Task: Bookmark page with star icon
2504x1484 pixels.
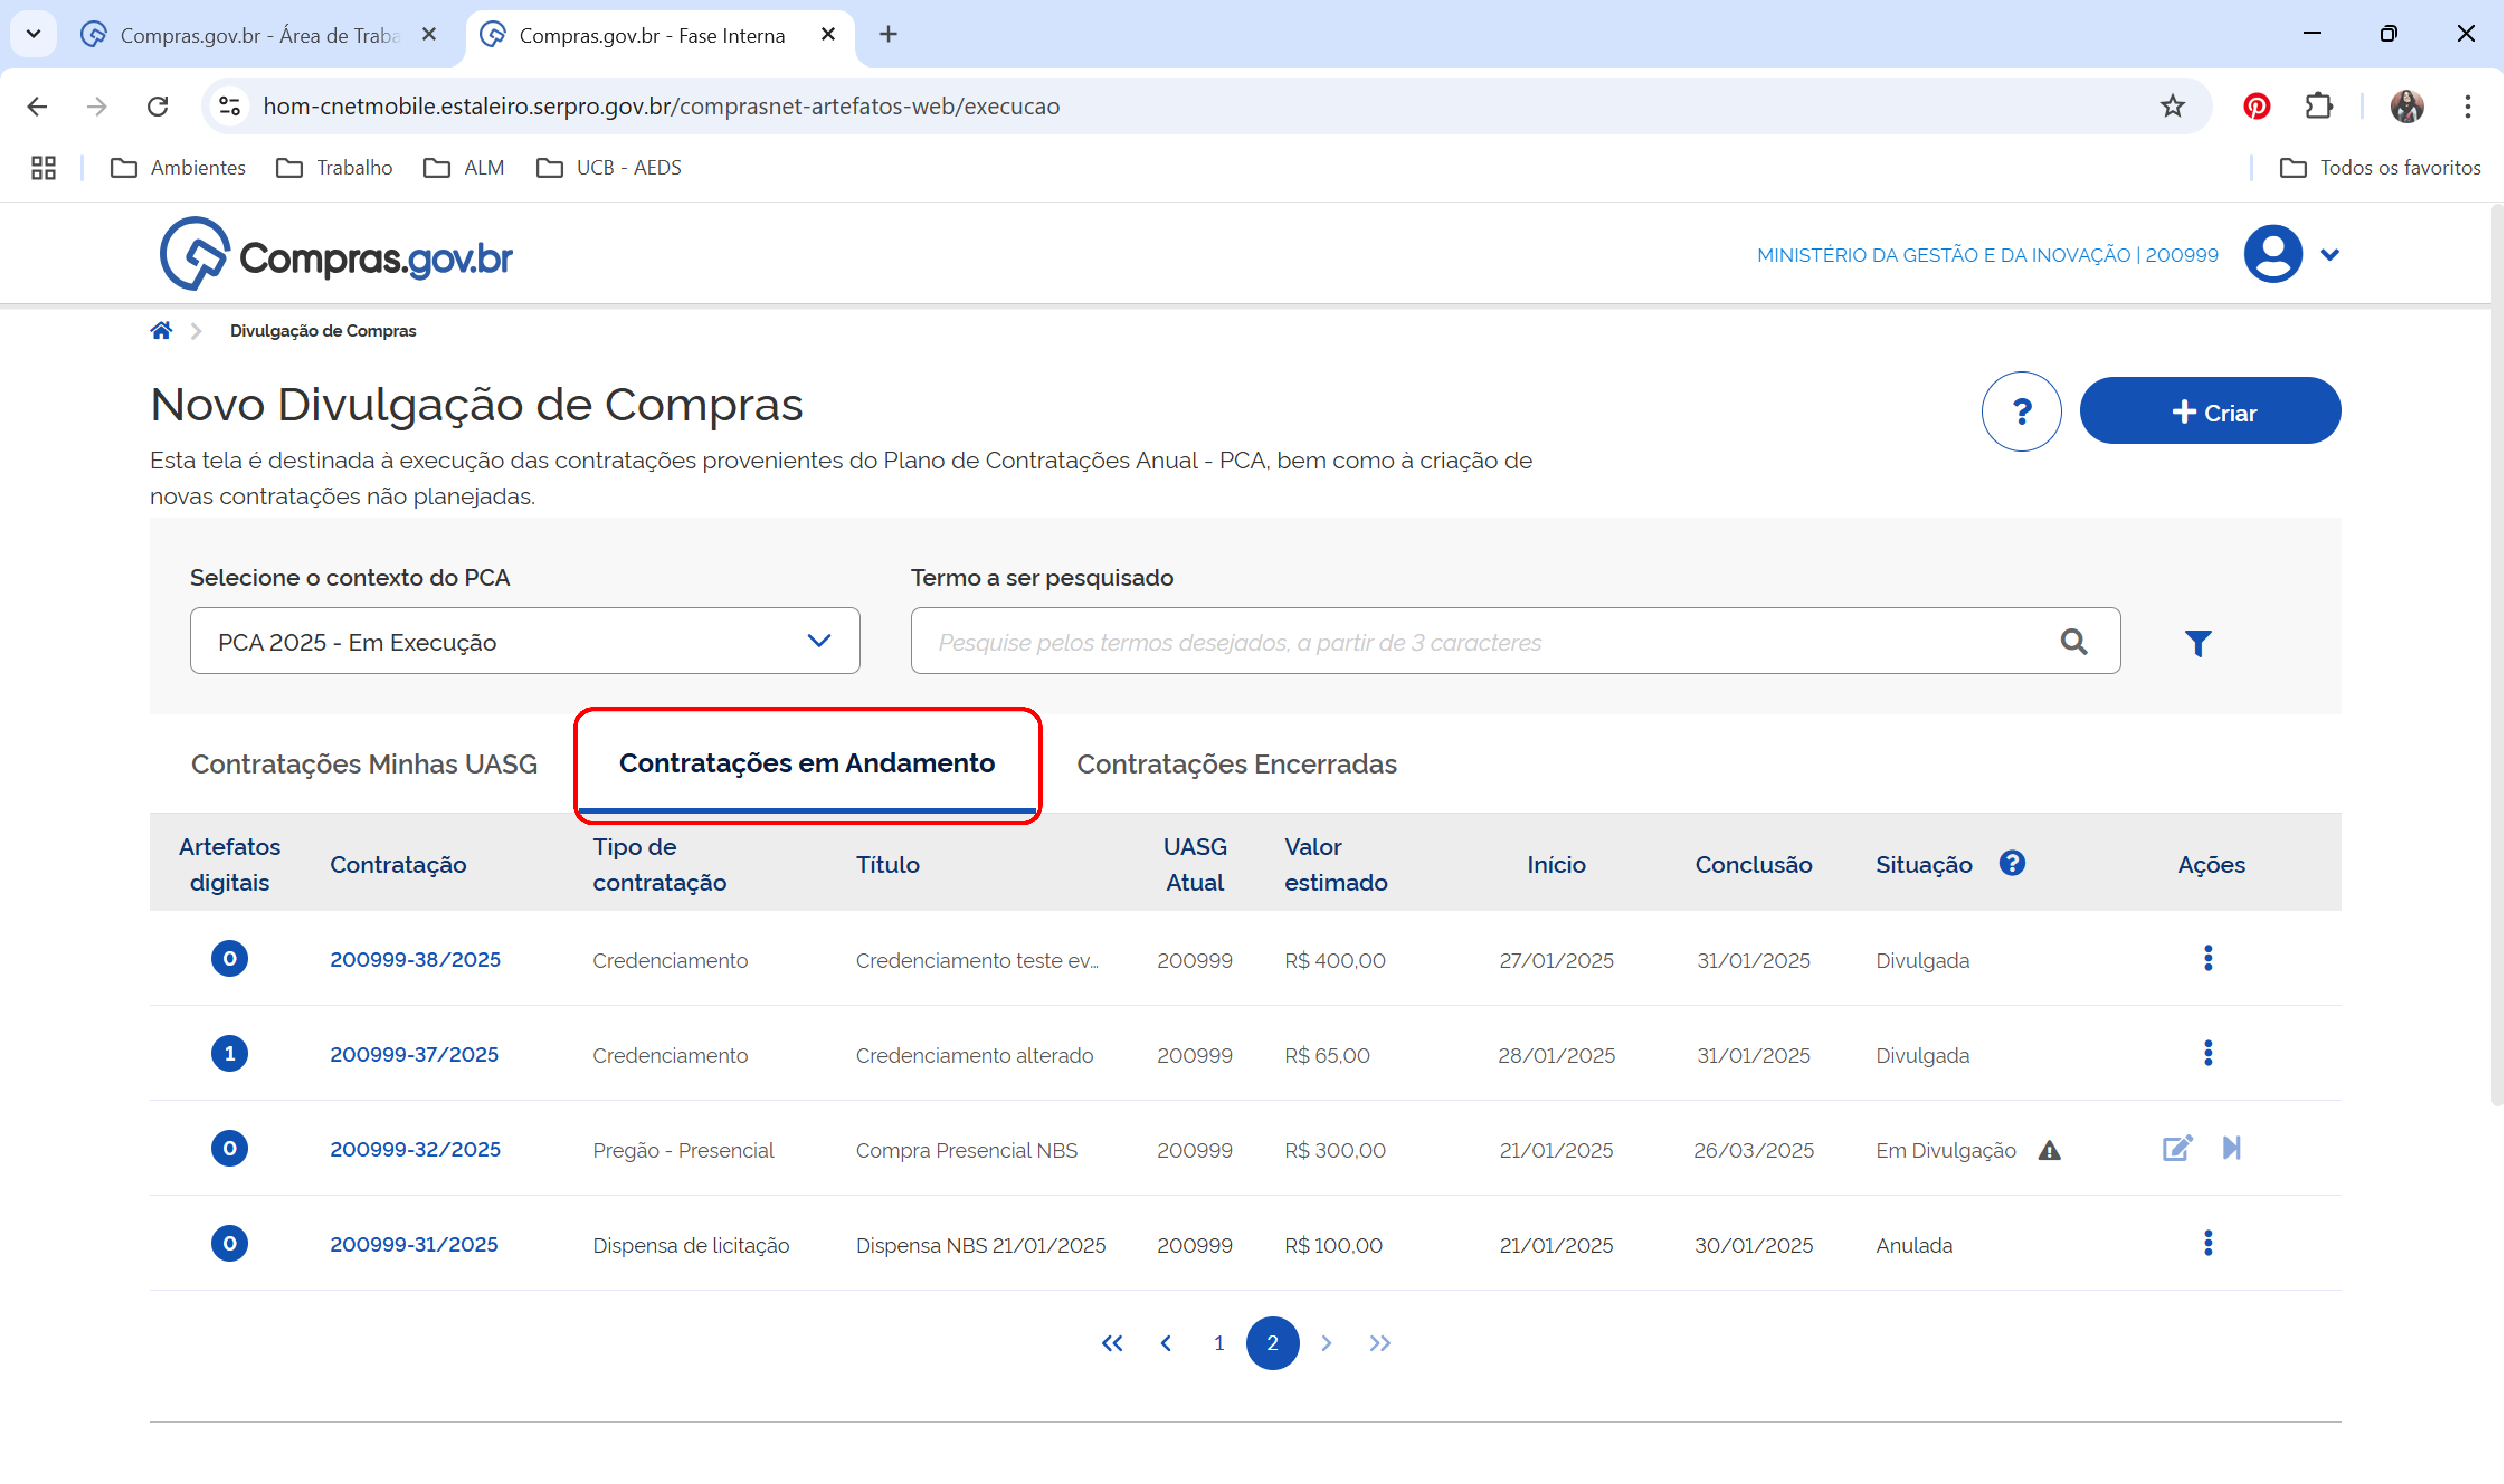Action: pos(2172,106)
